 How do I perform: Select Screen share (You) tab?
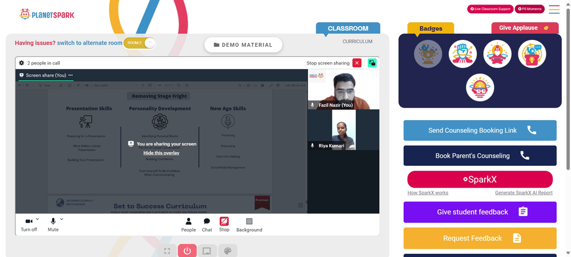click(46, 75)
